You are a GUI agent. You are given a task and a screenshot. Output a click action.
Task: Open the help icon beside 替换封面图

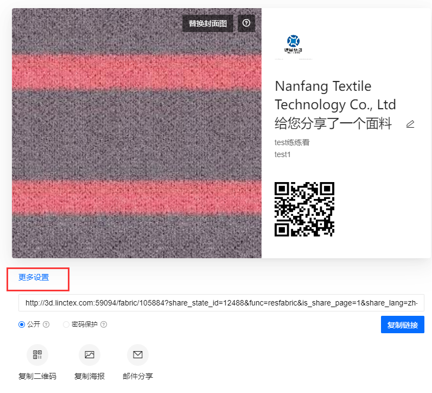246,23
